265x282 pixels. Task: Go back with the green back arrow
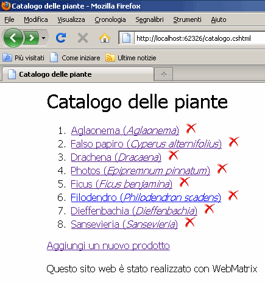13,38
